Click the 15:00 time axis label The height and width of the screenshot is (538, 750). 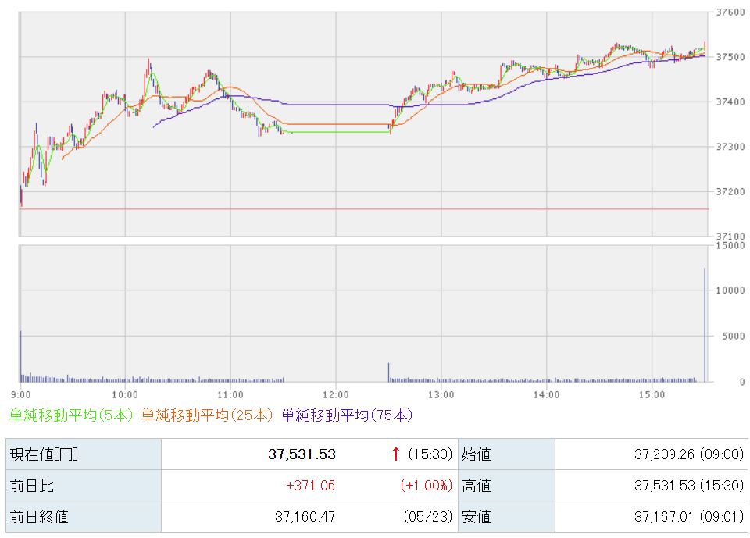click(652, 395)
